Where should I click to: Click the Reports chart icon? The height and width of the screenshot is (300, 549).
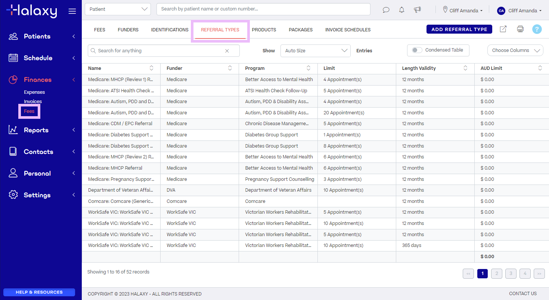pos(13,130)
